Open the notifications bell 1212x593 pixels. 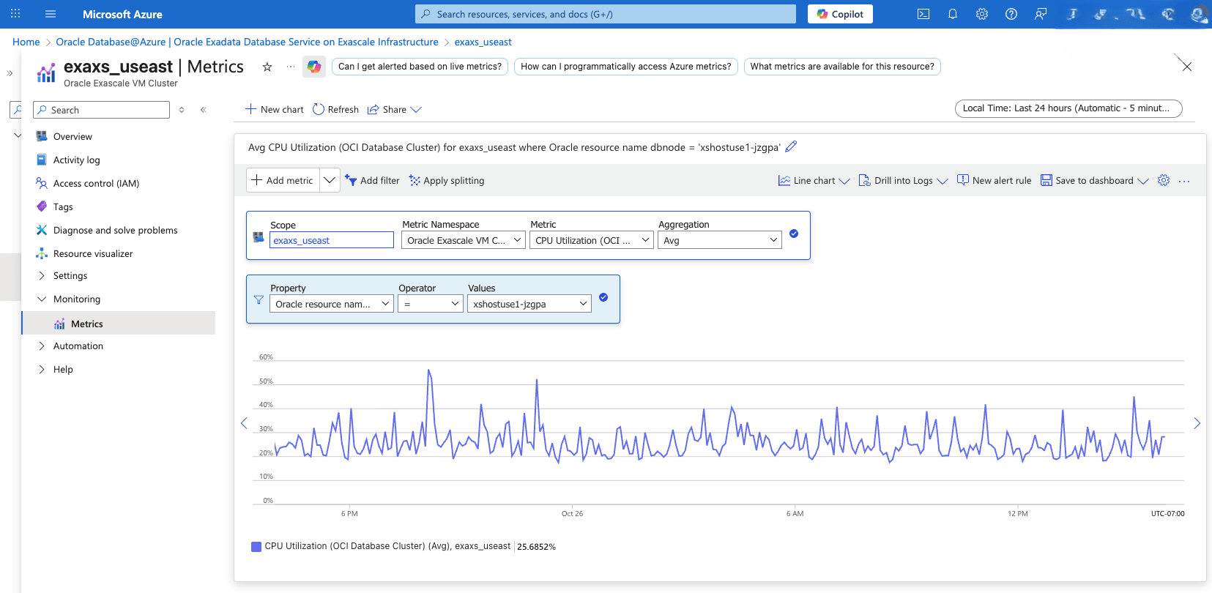(x=953, y=14)
